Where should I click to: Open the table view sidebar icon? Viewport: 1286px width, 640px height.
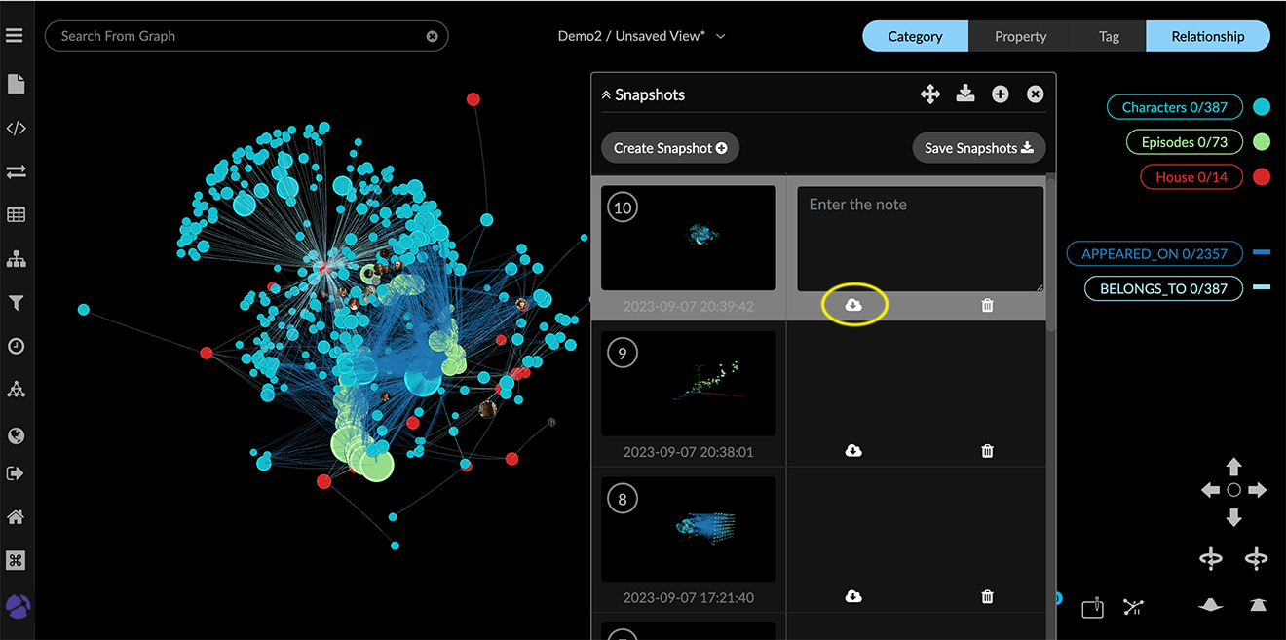click(x=16, y=215)
